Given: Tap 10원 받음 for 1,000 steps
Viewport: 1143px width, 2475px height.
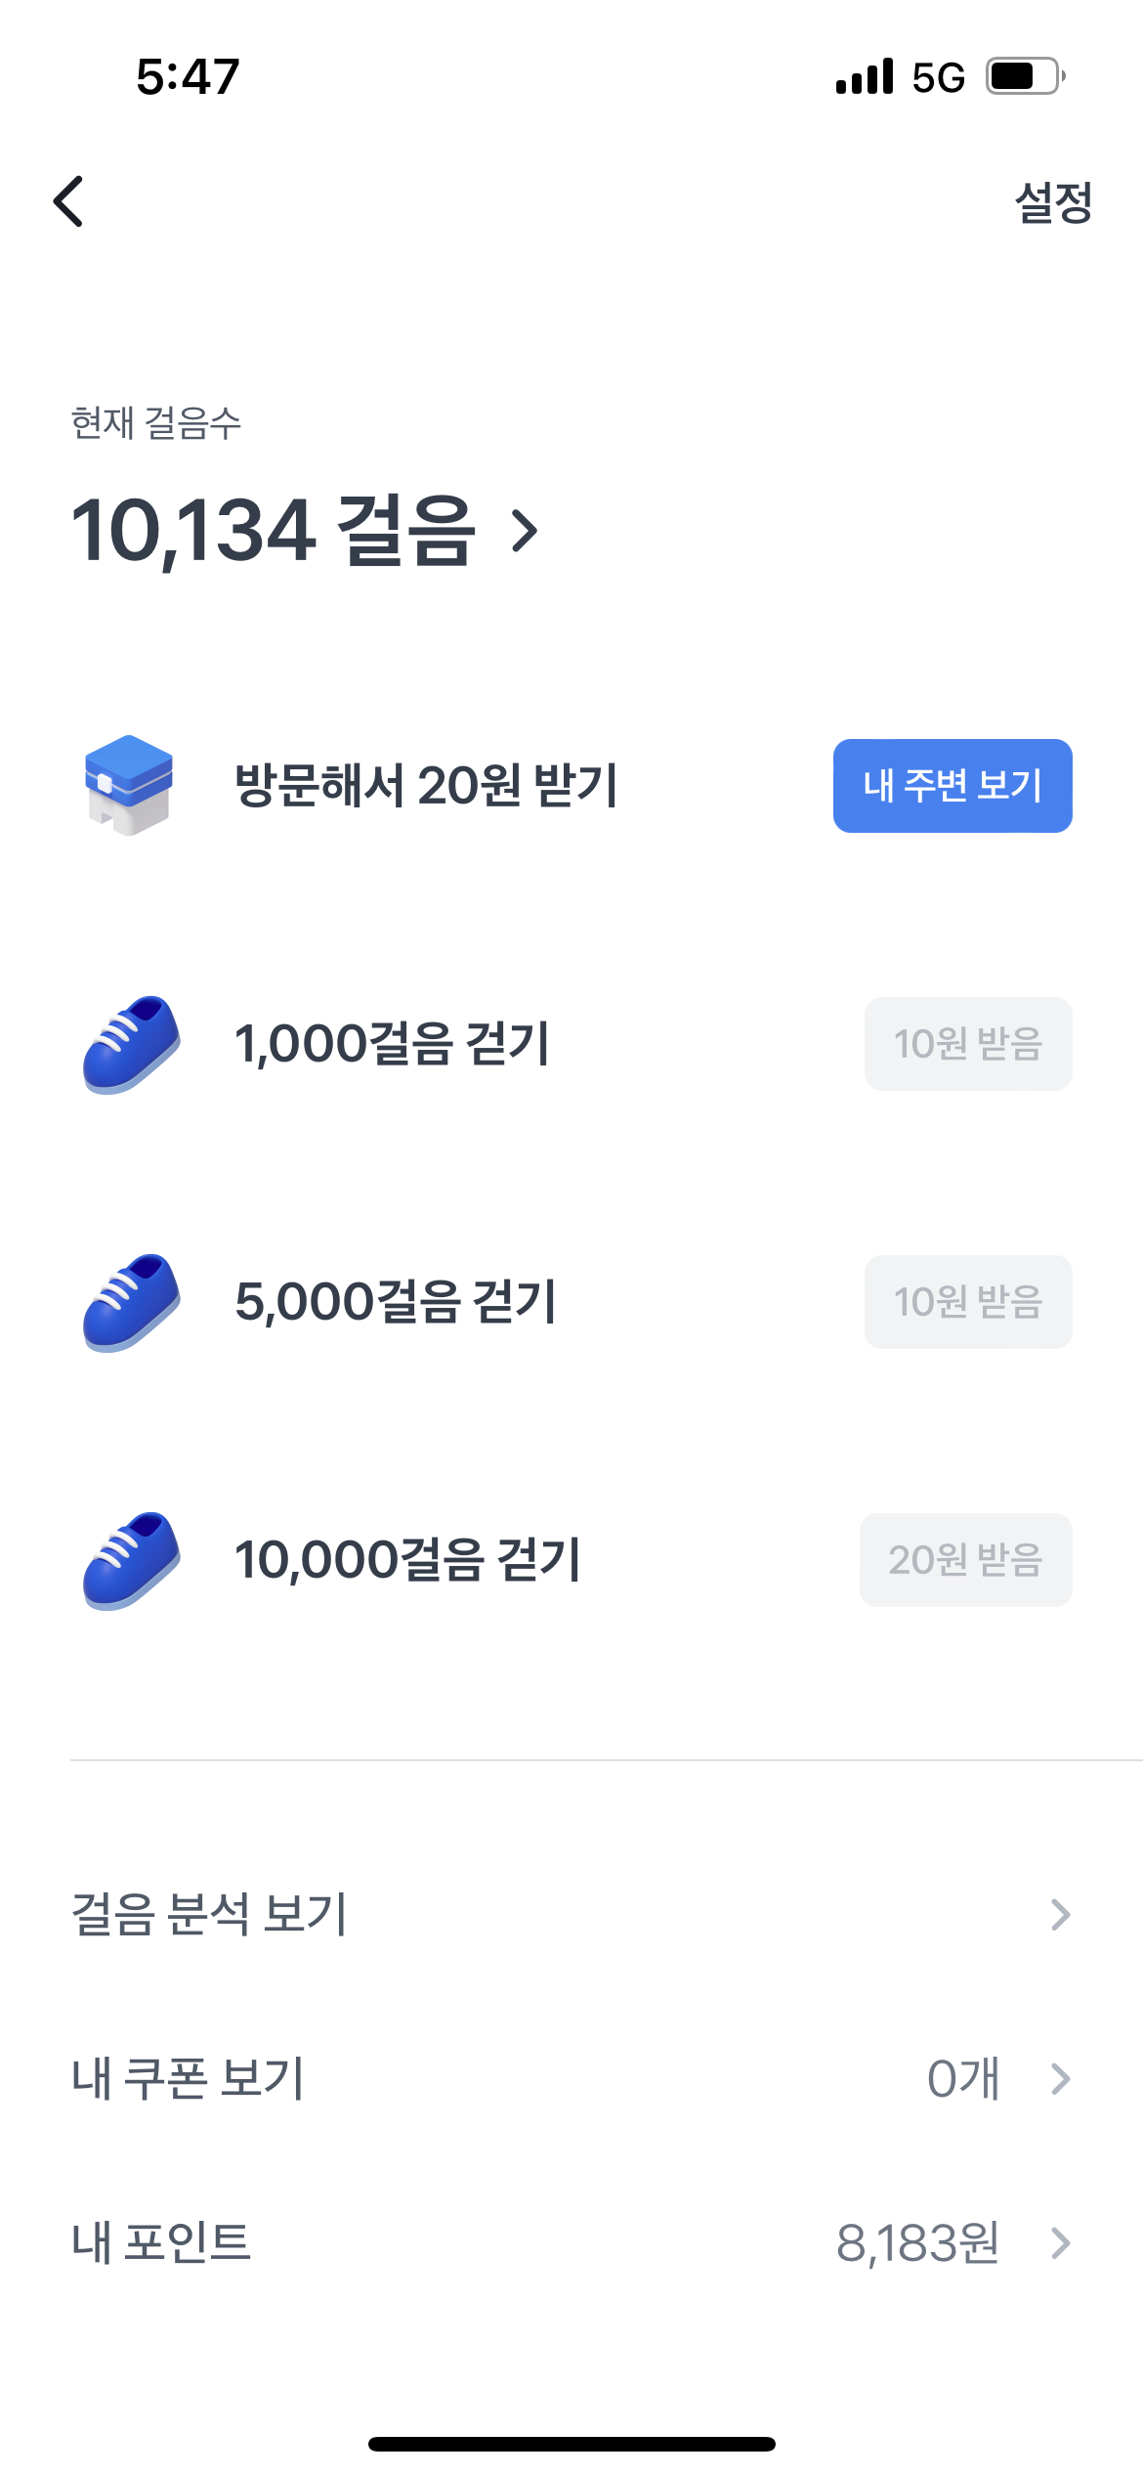Looking at the screenshot, I should click(967, 1044).
